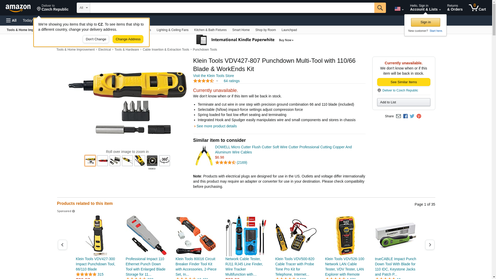This screenshot has height=279, width=496.
Task: Open the 360 degree view thumbnail
Action: pos(165,161)
